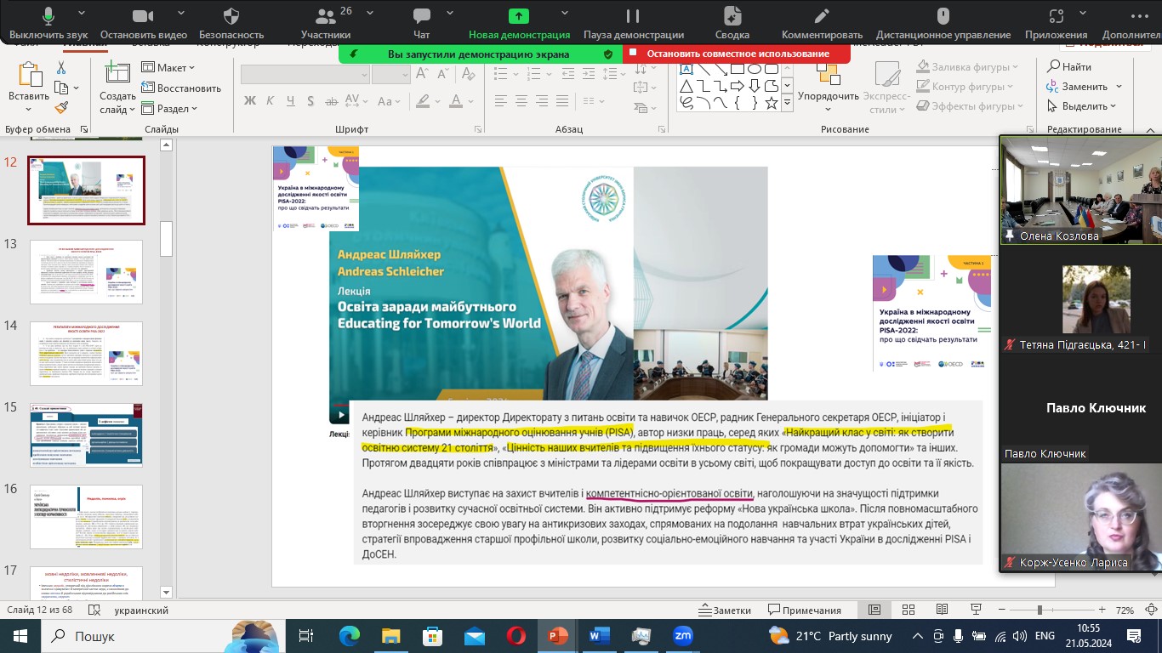1162x653 pixels.
Task: Adjust the zoom slider in status bar
Action: point(1039,610)
